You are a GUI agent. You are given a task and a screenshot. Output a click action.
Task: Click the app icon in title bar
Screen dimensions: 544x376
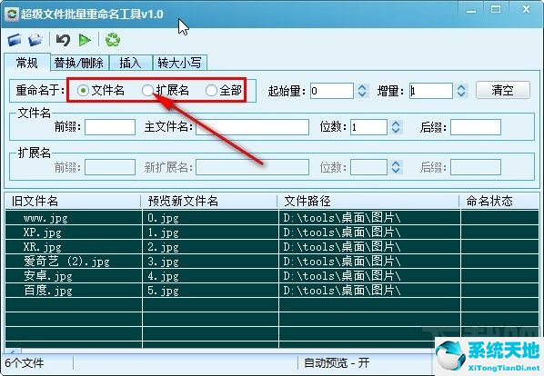[x=12, y=15]
